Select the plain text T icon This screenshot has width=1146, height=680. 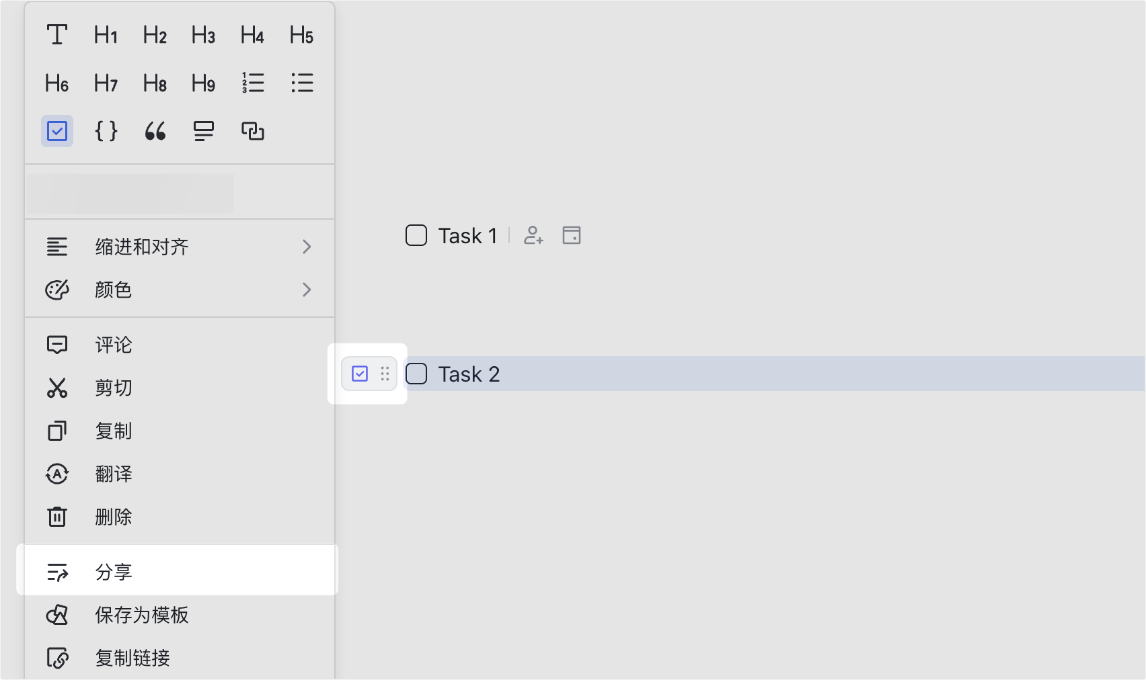pyautogui.click(x=57, y=35)
